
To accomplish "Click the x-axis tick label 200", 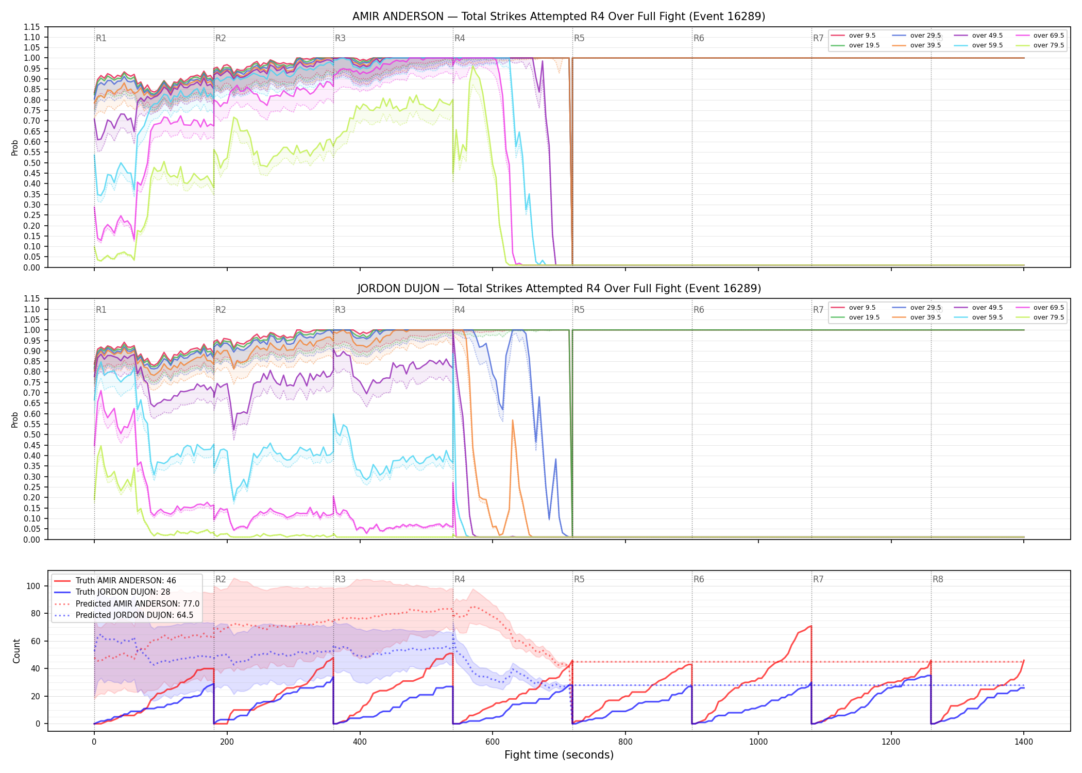I will (x=227, y=742).
